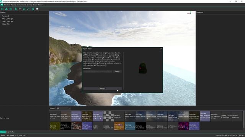This screenshot has height=137, width=245.
Task: Open the File menu
Action: (x=5, y=5)
